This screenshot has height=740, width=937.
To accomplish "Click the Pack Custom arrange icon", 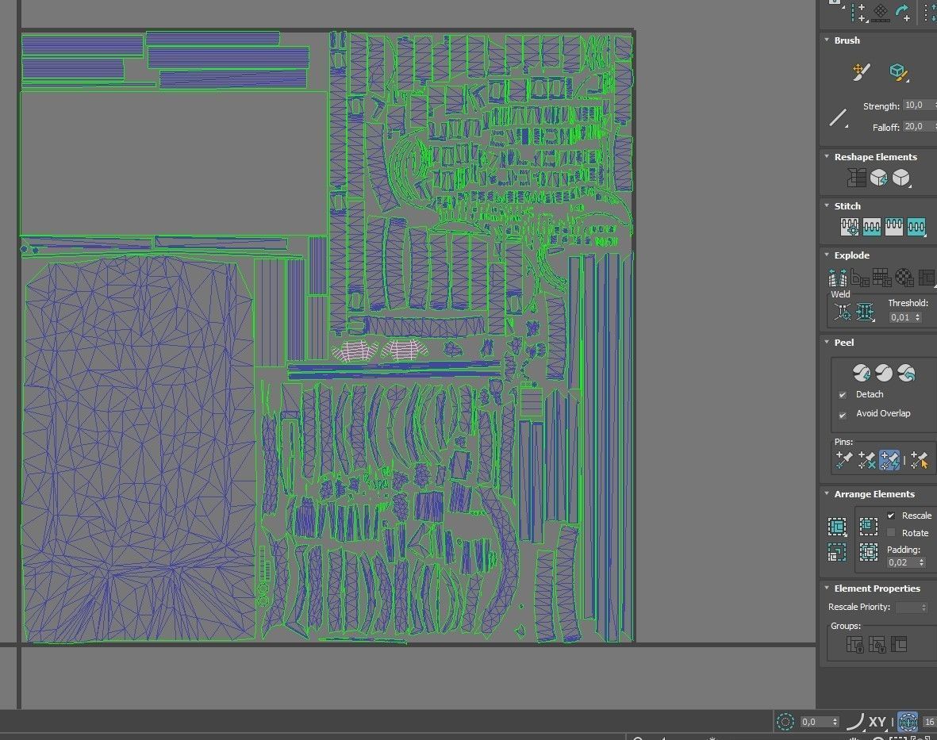I will 836,527.
